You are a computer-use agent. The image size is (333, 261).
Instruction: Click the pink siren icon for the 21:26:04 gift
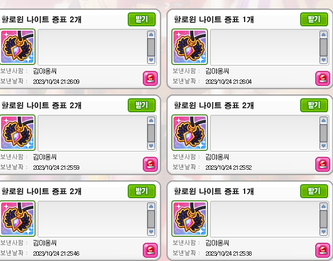(323, 78)
